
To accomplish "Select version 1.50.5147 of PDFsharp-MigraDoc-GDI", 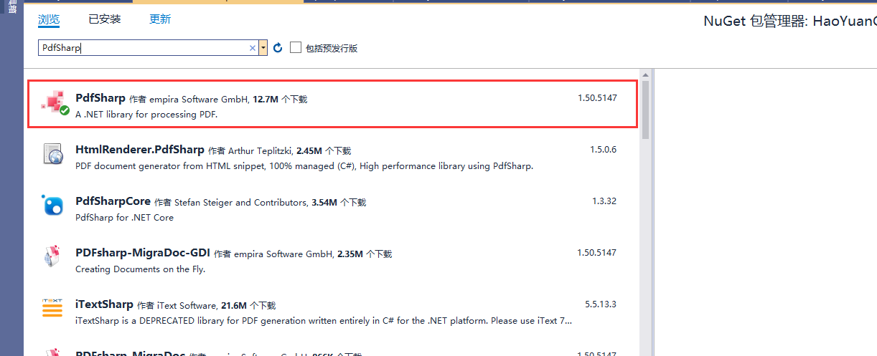I will [597, 253].
